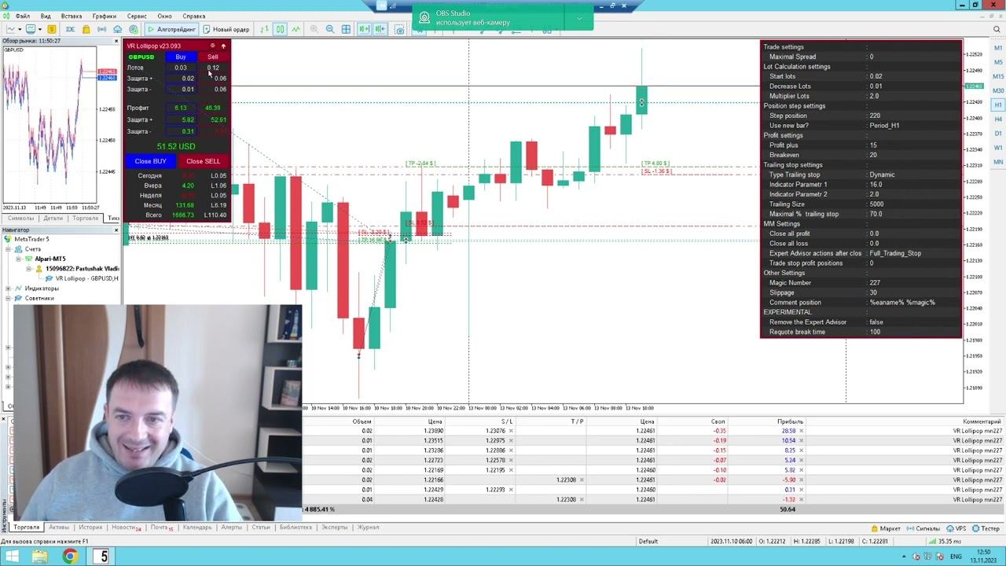Zoom in on the chart

pos(314,29)
